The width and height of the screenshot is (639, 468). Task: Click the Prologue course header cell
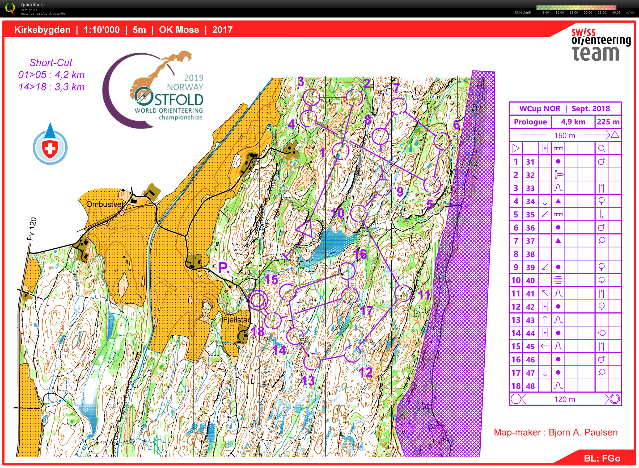(x=530, y=122)
